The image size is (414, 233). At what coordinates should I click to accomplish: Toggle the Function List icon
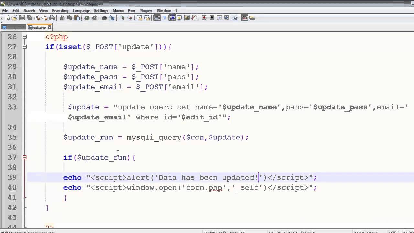coord(194,18)
